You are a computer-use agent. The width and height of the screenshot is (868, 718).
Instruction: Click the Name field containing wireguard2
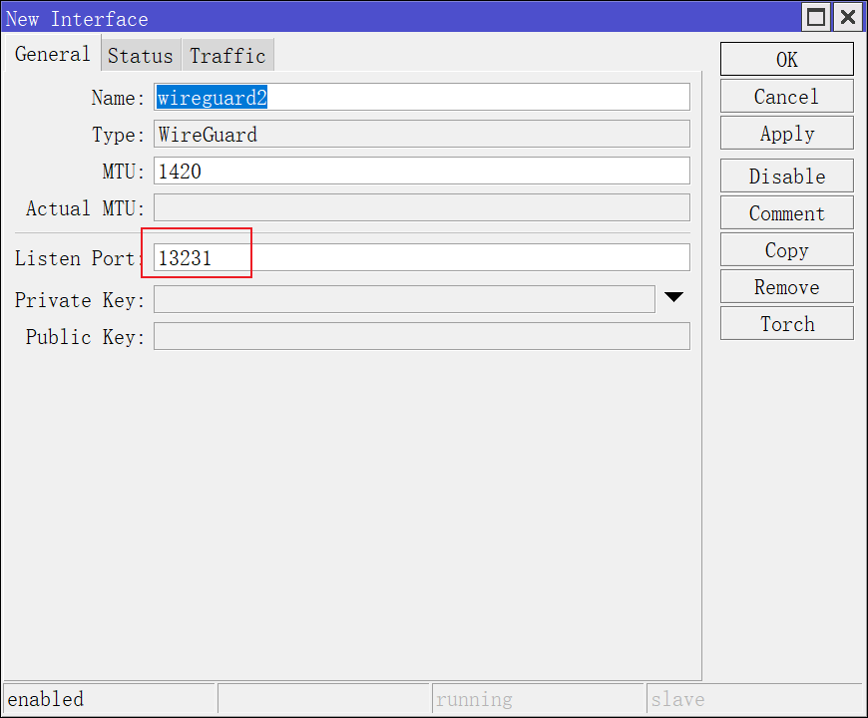(x=421, y=97)
